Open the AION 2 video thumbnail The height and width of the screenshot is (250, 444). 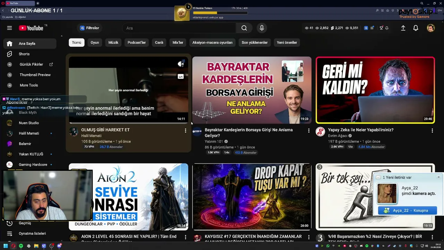click(128, 197)
